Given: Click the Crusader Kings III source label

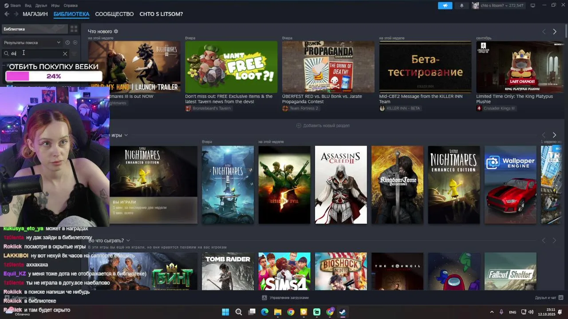Looking at the screenshot, I should coord(496,109).
